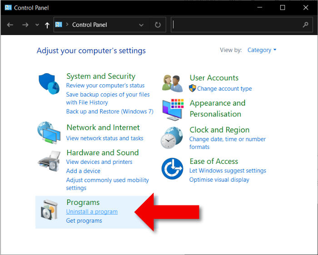Click the Appearance and Personalisation monitor icon

pos(173,110)
